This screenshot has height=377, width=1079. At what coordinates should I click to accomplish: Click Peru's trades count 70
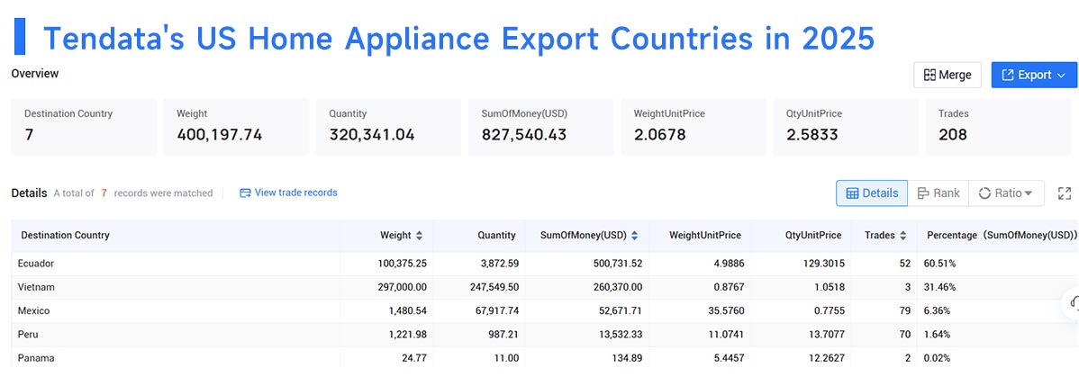pos(904,335)
